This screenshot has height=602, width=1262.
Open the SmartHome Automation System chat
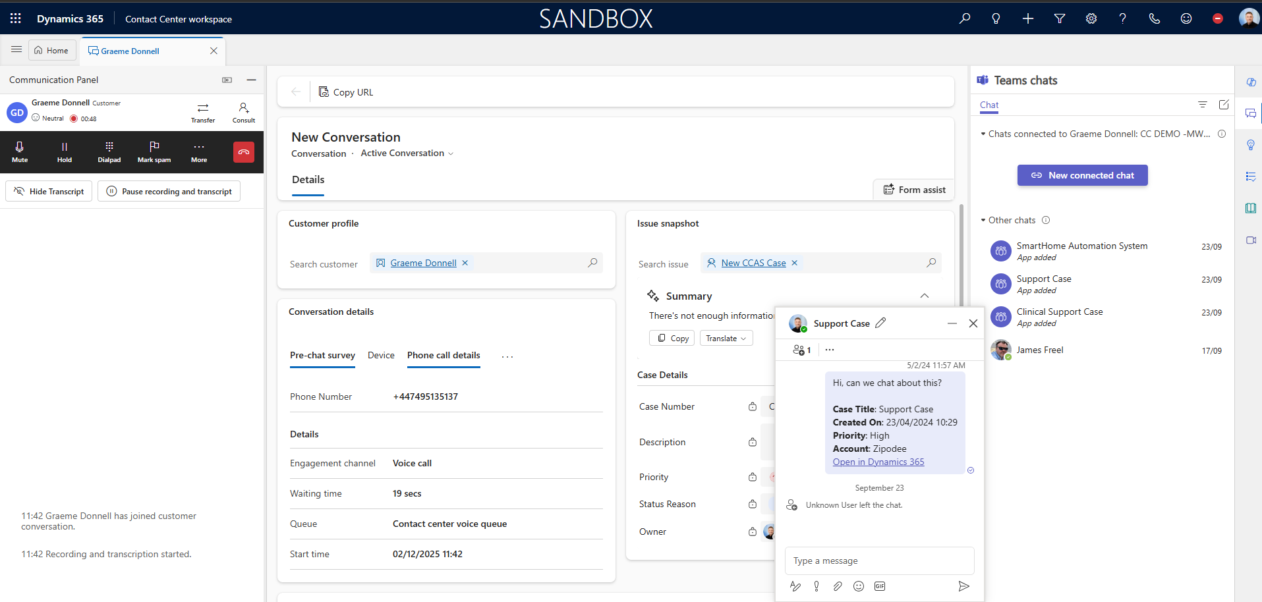tap(1106, 251)
